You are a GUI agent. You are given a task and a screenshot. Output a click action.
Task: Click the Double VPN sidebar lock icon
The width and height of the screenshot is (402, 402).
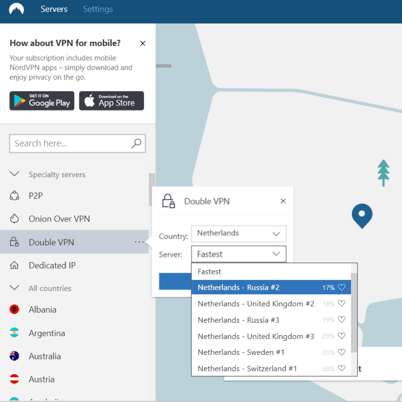coord(14,242)
